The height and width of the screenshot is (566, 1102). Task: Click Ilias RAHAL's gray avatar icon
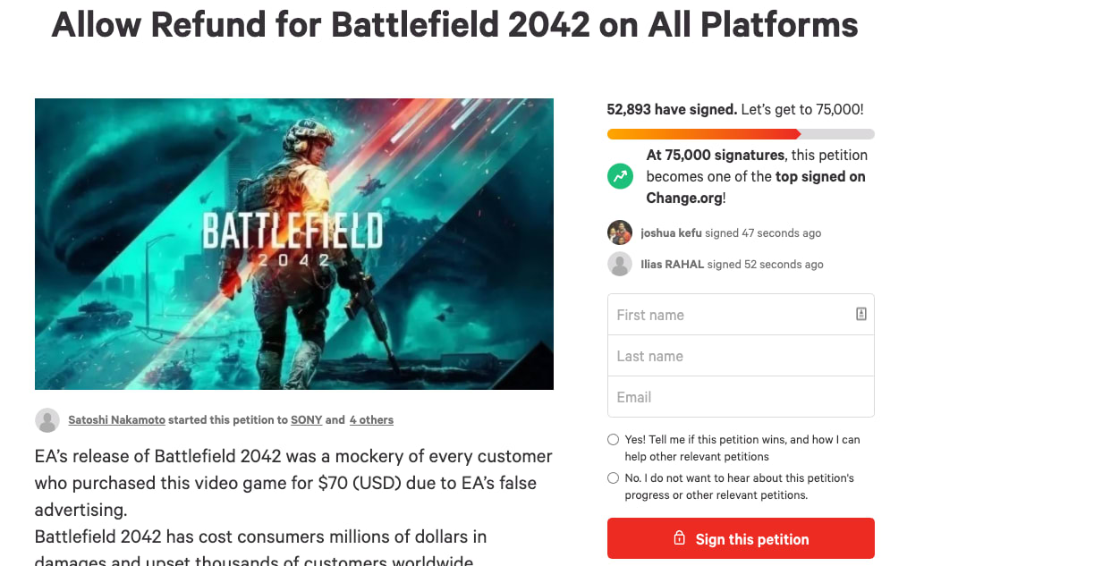[x=620, y=264]
